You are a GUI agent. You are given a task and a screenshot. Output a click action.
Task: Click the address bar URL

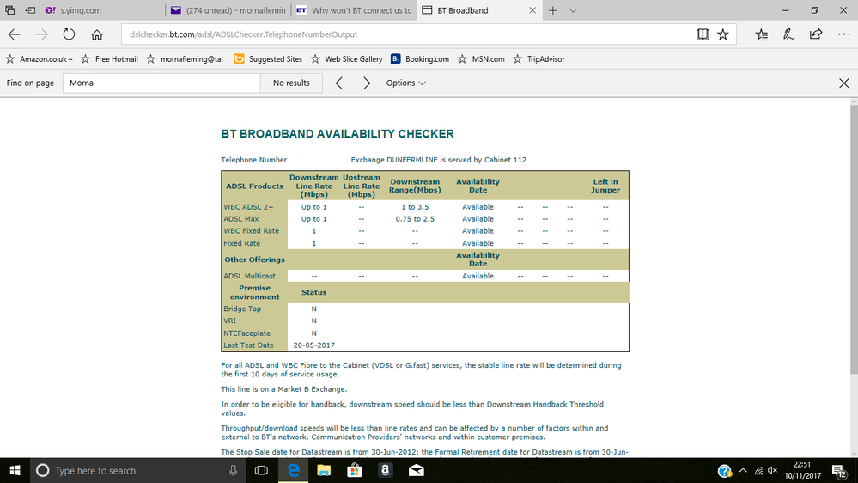tap(244, 34)
